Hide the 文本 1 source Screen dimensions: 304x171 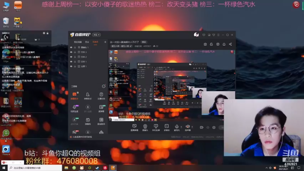tap(71, 62)
